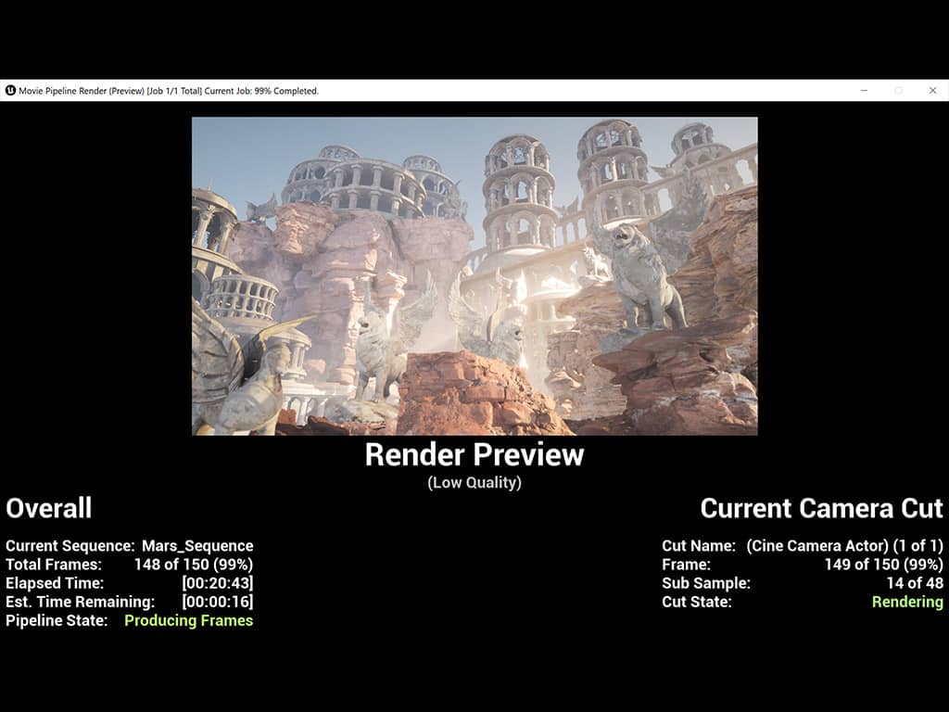The image size is (949, 712).
Task: Click the 'Elapsed Time:' label
Action: tap(55, 583)
